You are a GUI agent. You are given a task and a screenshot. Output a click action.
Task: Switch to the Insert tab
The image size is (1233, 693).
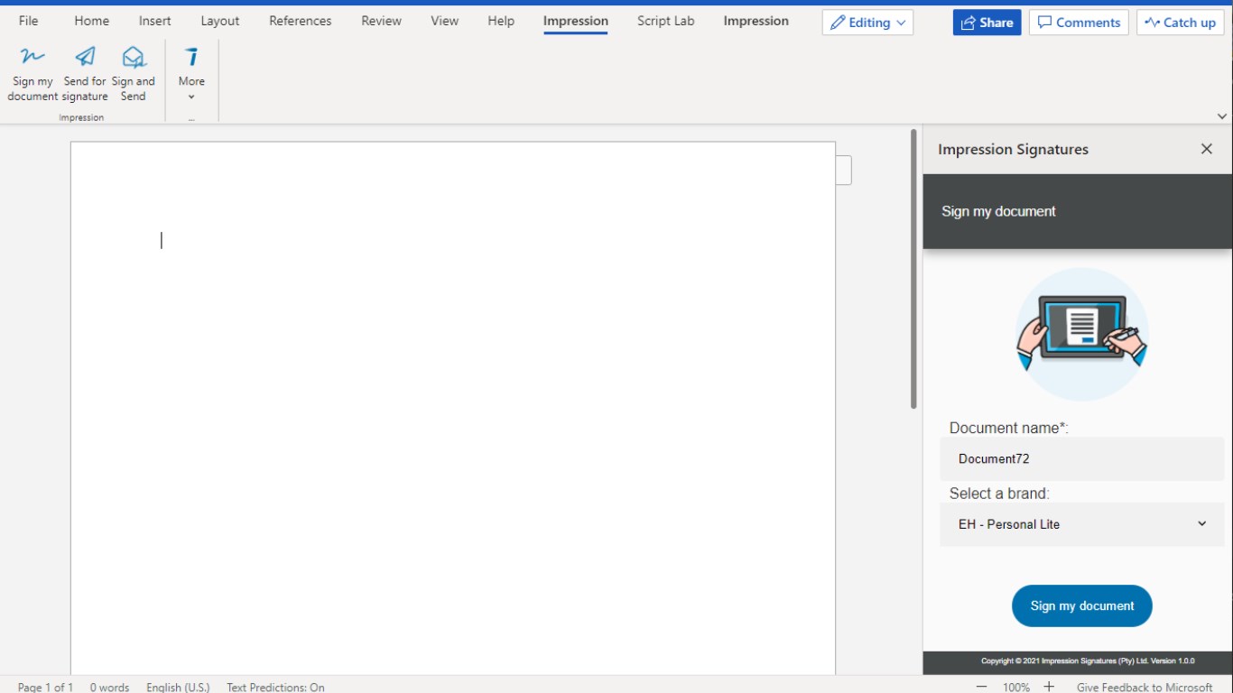point(154,21)
